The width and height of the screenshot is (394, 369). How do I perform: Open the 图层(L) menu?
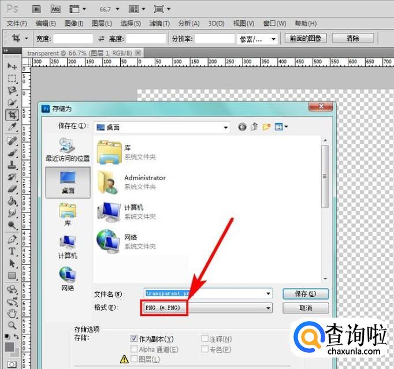tap(102, 23)
